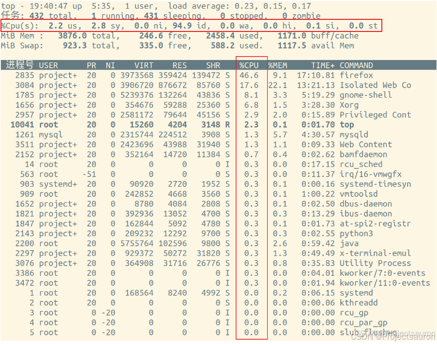Click the 432 total tasks count
This screenshot has height=344, width=437.
coord(36,16)
